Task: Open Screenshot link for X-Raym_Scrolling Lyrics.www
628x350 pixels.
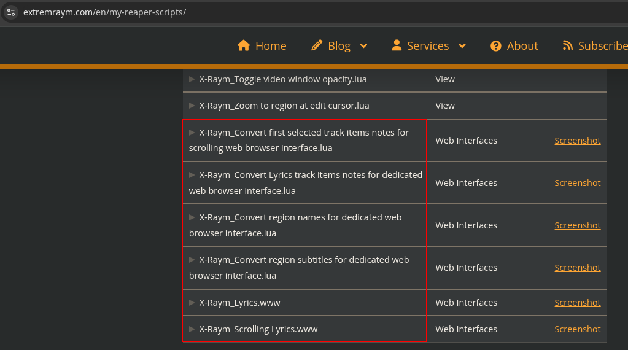Action: tap(577, 329)
